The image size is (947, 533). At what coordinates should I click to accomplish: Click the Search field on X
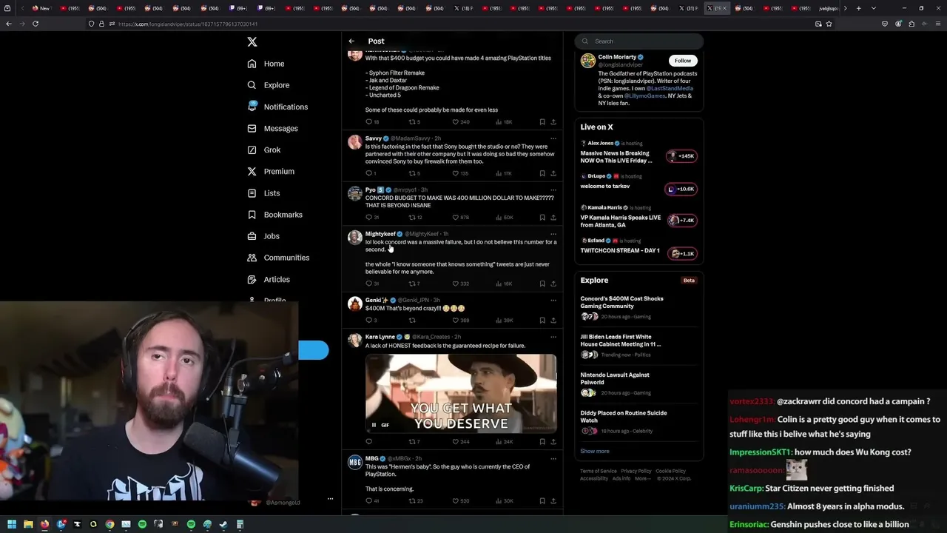pos(638,41)
